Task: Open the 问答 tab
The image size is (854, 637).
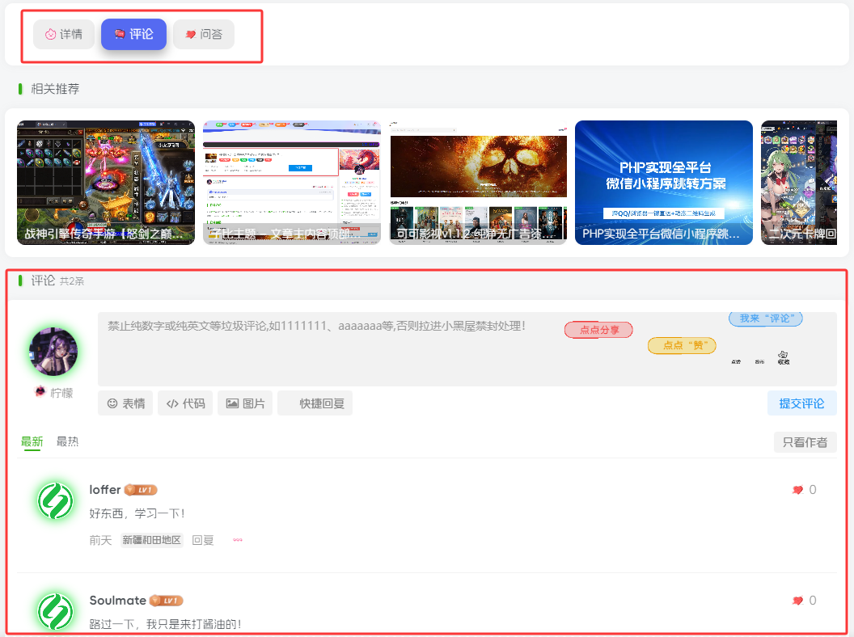Action: 203,34
